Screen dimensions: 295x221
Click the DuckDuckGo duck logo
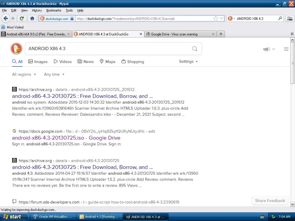point(16,49)
